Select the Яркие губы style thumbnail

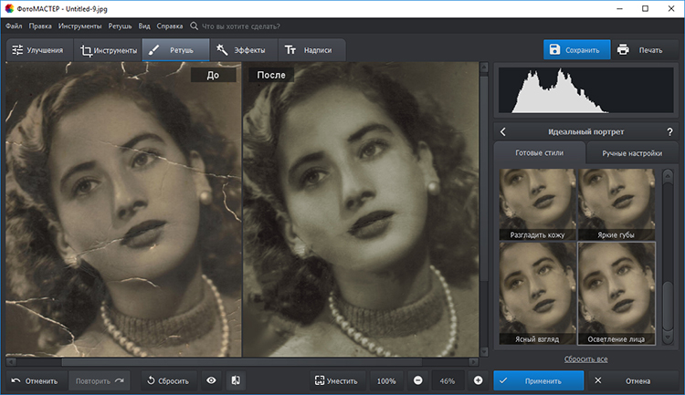point(616,203)
